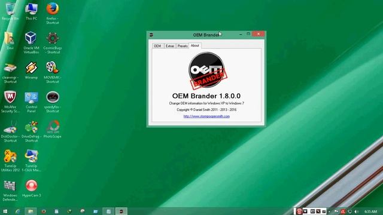The width and height of the screenshot is (383, 215).
Task: Click the network icon in system tray
Action: click(x=349, y=211)
